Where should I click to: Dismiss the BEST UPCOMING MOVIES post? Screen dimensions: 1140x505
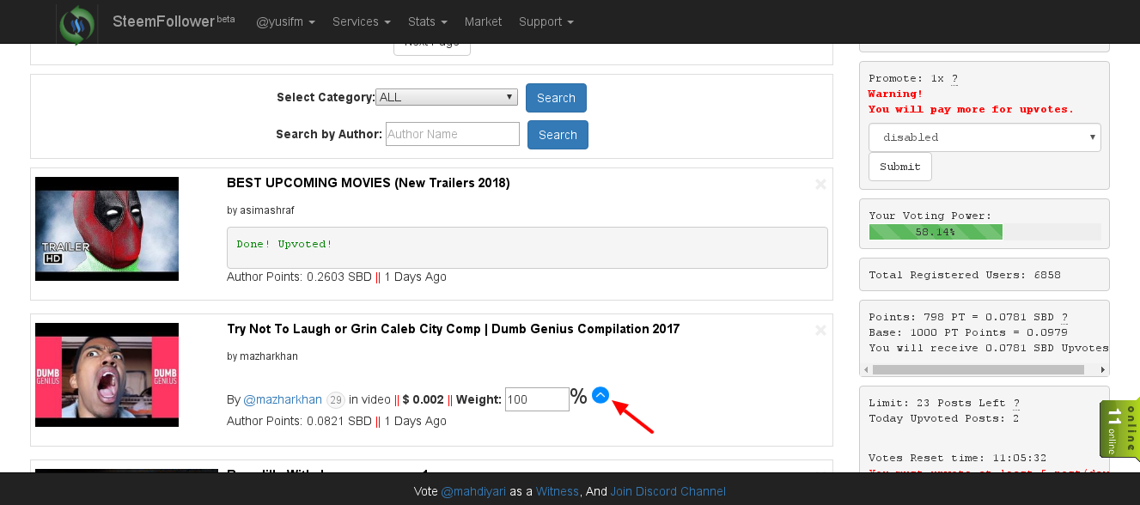(820, 184)
